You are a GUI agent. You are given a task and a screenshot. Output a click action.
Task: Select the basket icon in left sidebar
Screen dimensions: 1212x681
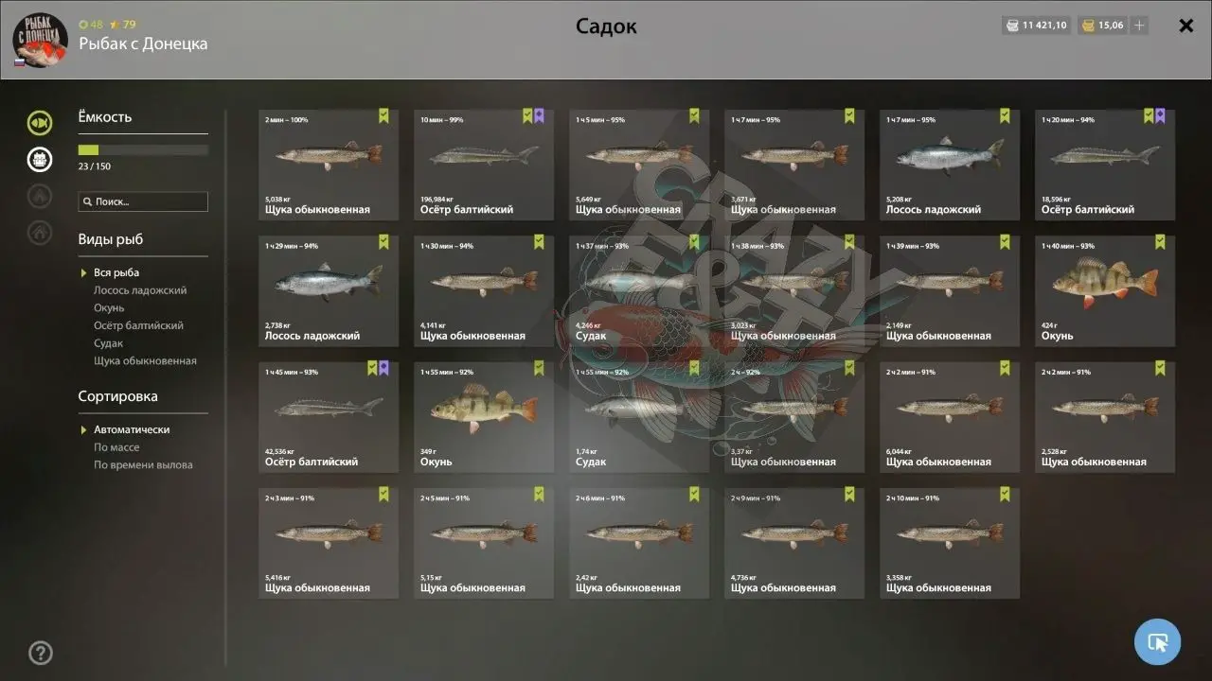(40, 159)
